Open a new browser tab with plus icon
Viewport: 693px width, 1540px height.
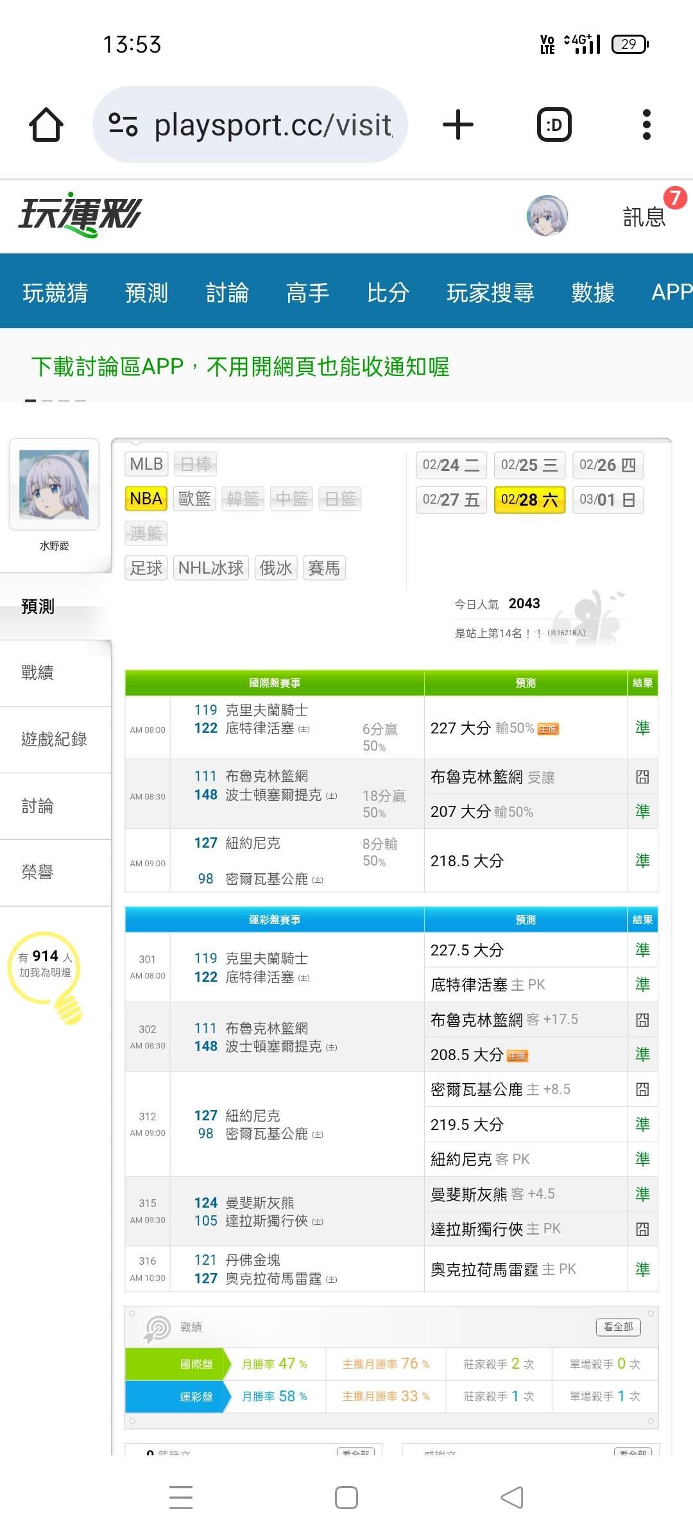point(458,124)
